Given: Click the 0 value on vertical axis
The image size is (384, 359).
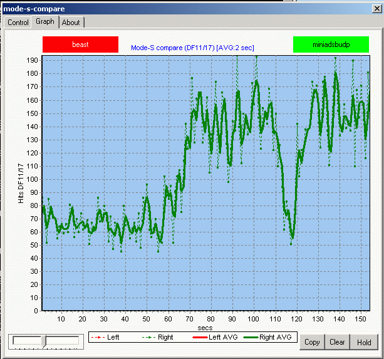Looking at the screenshot, I should pyautogui.click(x=36, y=311).
